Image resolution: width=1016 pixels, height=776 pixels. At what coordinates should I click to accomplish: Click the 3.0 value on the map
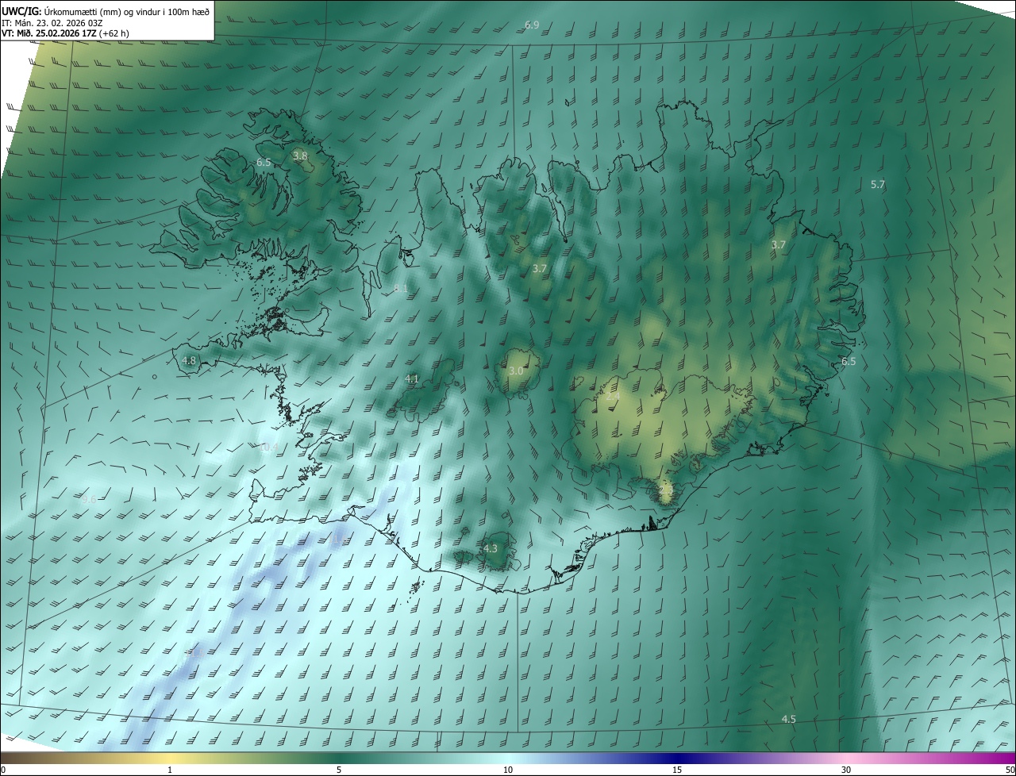516,371
